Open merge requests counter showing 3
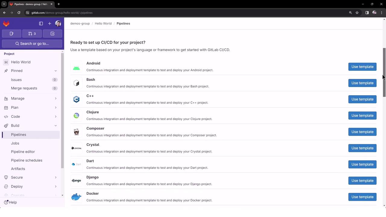The height and width of the screenshot is (217, 386). (x=32, y=33)
